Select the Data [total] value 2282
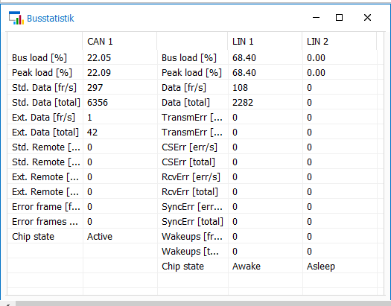391x306 pixels. pyautogui.click(x=243, y=103)
